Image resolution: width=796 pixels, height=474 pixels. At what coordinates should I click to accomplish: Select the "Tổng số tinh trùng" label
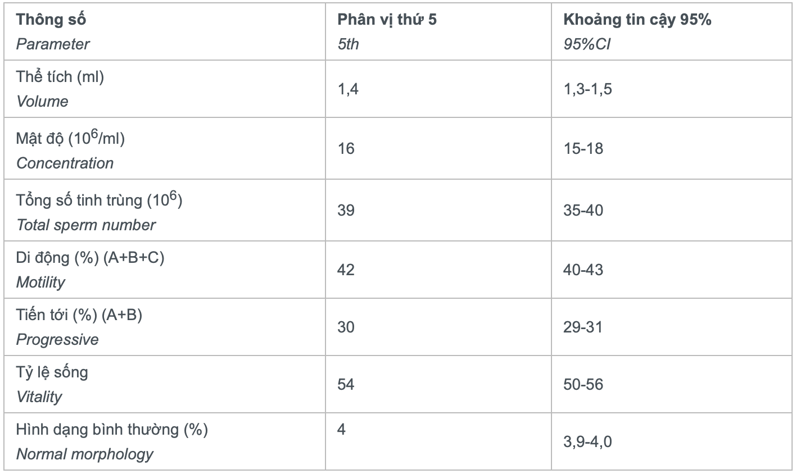(99, 200)
